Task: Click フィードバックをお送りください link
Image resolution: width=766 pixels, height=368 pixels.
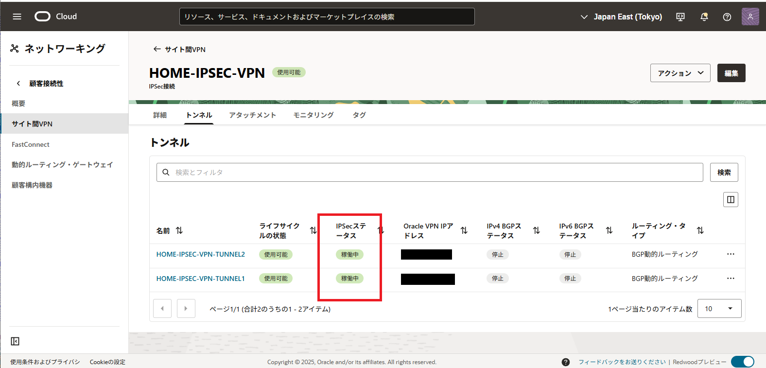Action: point(622,362)
